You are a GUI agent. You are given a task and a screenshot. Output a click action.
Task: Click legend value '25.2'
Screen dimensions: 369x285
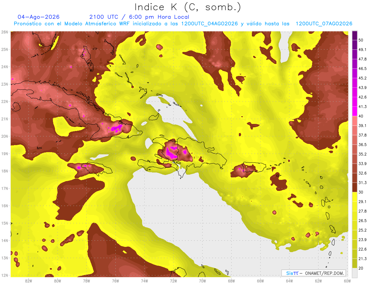[363, 230]
